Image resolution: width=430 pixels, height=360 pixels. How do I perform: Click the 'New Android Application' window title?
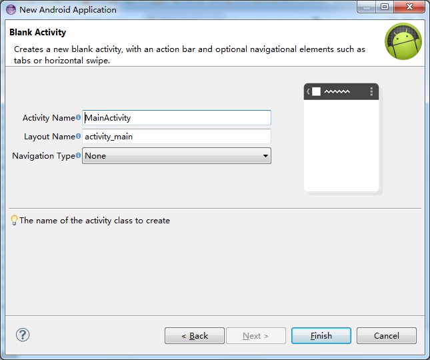pyautogui.click(x=68, y=9)
